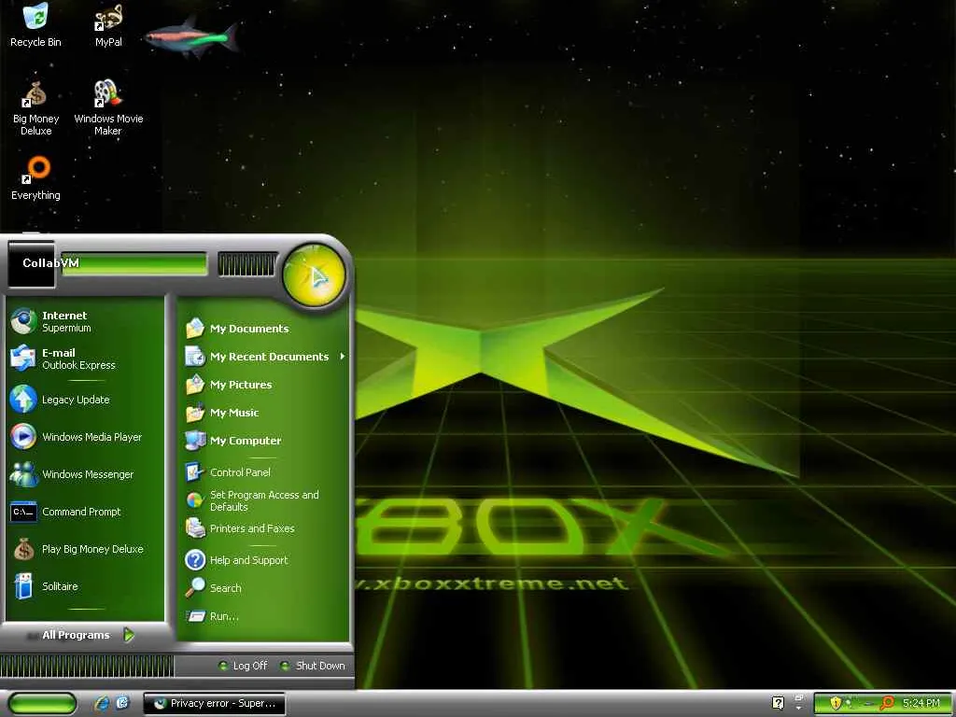Screen dimensions: 956x717
Task: Start Windows Media Player from the Start menu
Action: pos(85,437)
